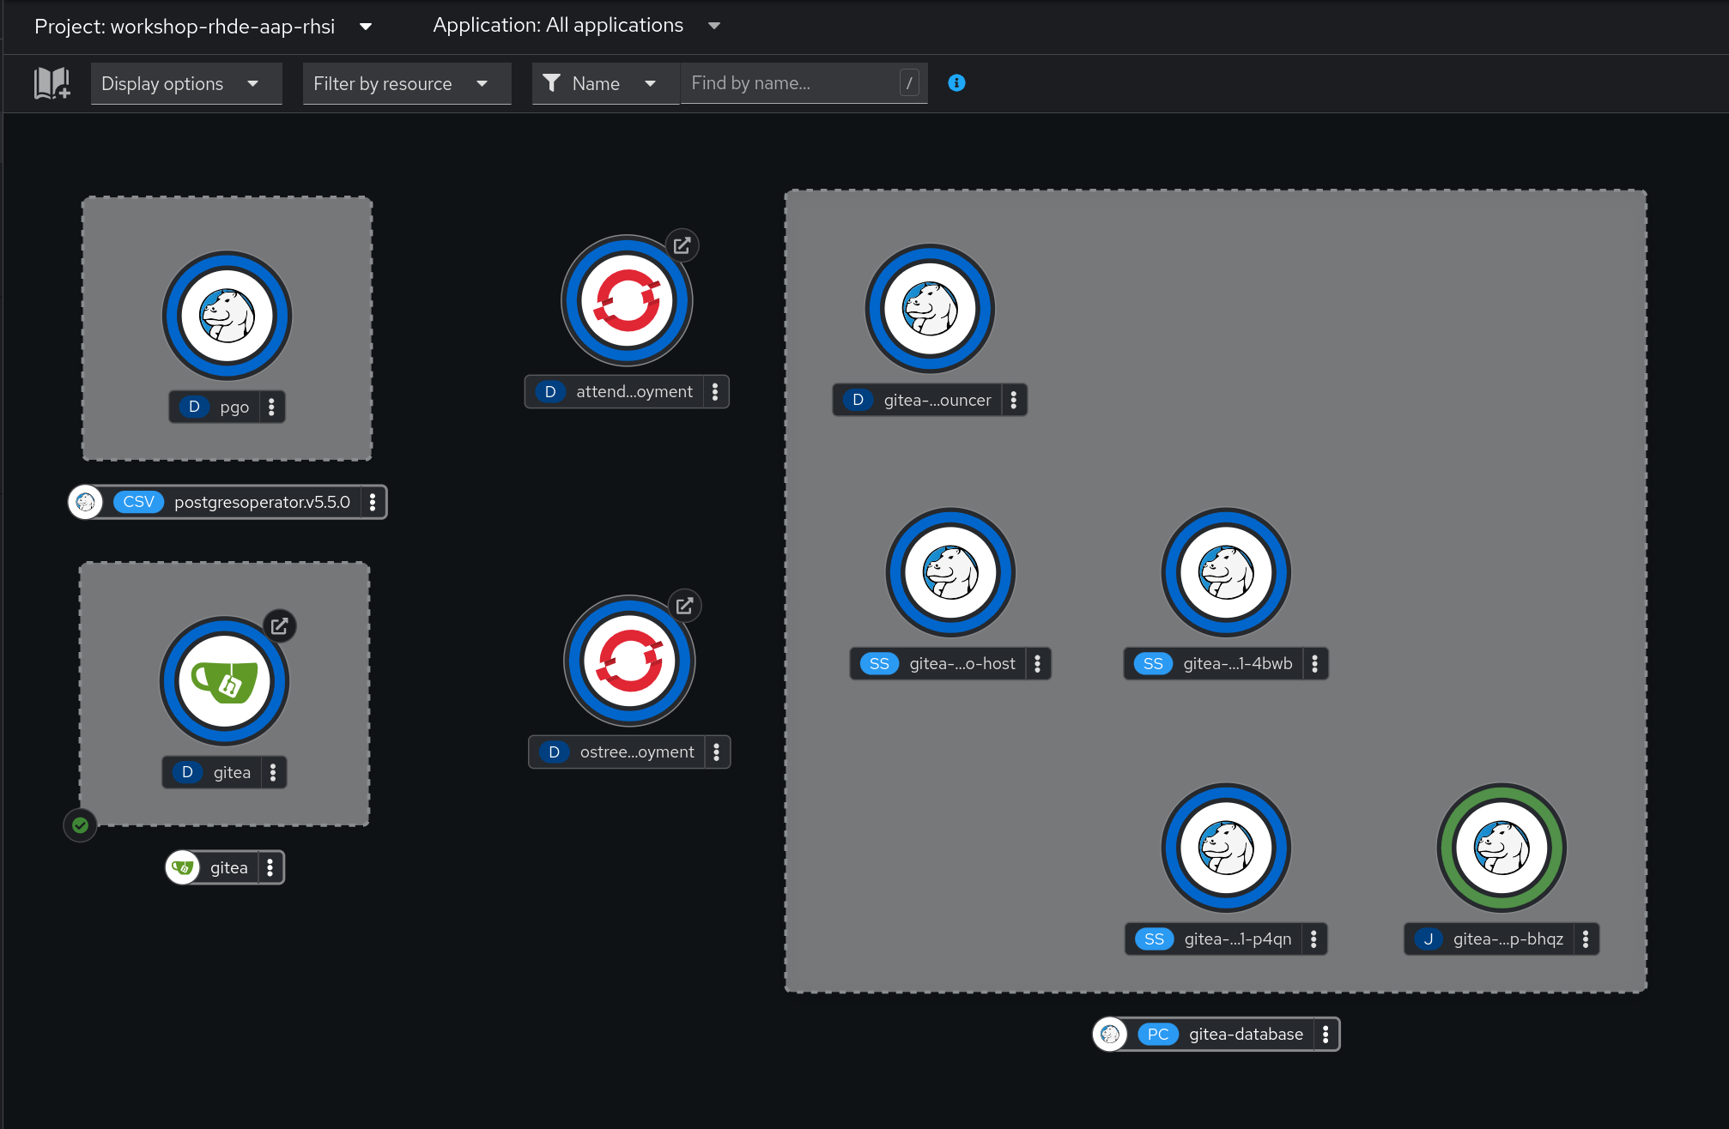Open the quick start catalog book icon
Screen dimensions: 1729x1129
52,83
